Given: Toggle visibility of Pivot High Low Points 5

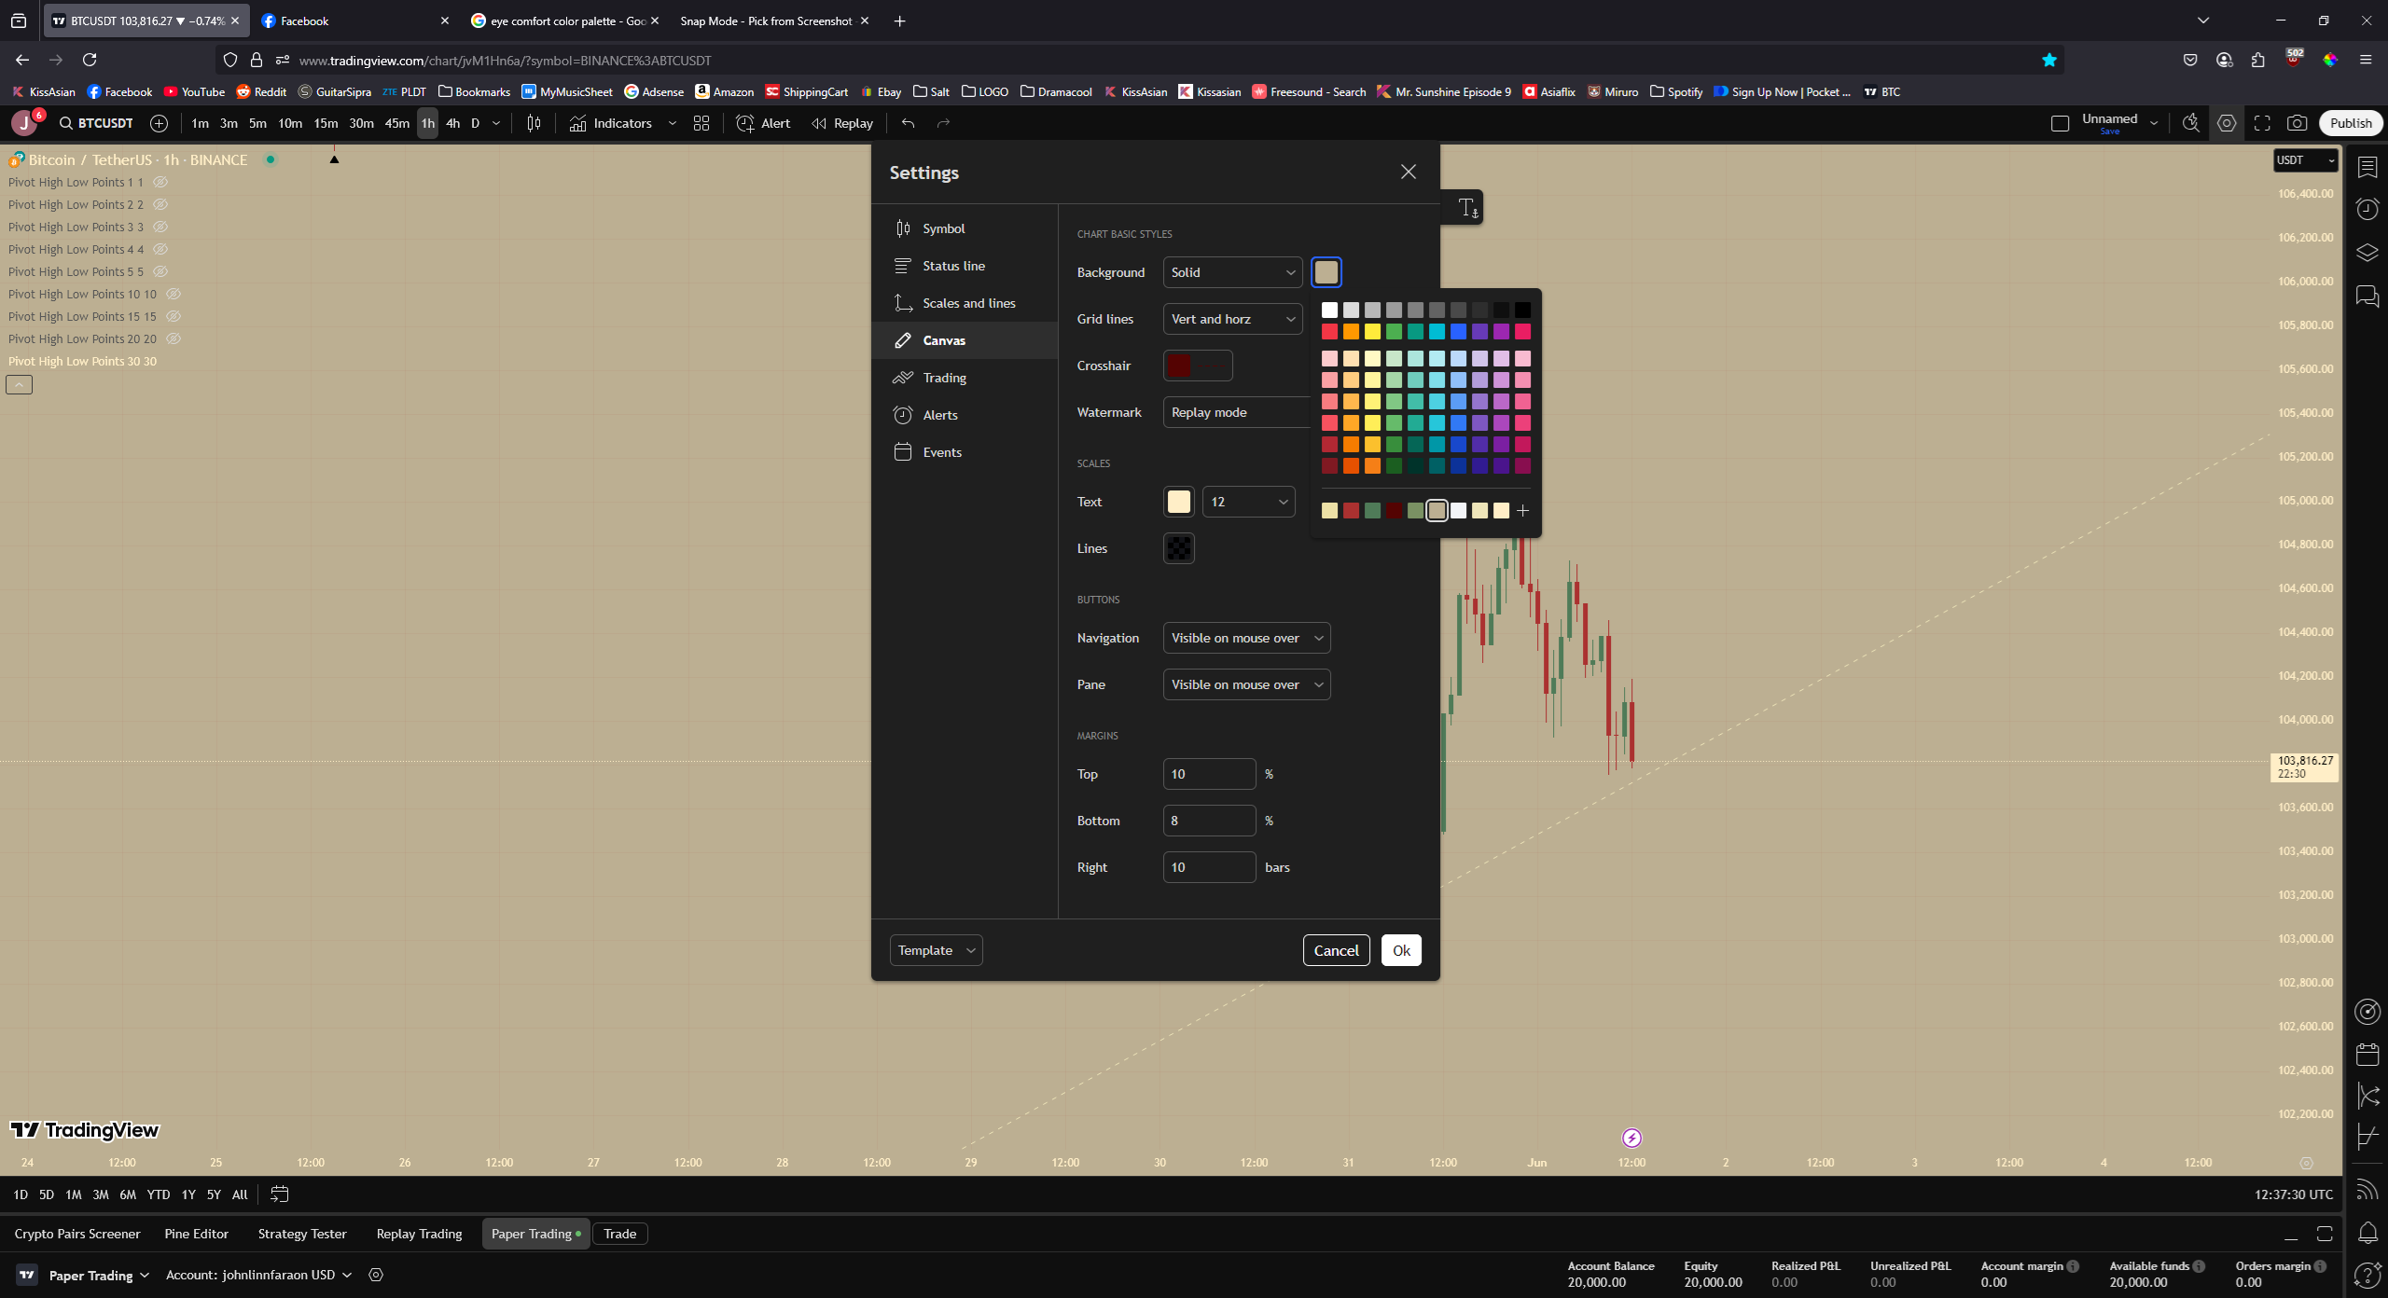Looking at the screenshot, I should pos(160,272).
